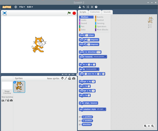The width and height of the screenshot is (158, 131).
Task: Enable the x position stage monitor checkbox
Action: click(x=80, y=117)
